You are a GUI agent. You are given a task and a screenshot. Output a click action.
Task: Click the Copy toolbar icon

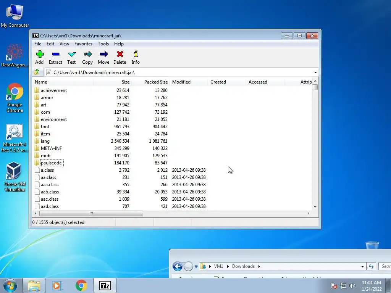click(87, 54)
